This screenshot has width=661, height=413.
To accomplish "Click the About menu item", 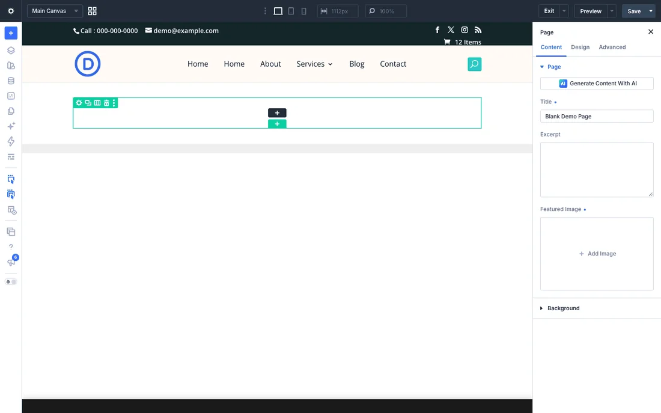I will [x=270, y=64].
